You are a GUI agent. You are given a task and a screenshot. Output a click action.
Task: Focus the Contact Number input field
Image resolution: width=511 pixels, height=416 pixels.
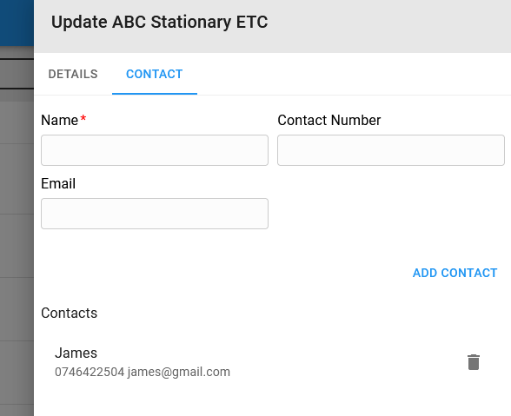point(391,150)
